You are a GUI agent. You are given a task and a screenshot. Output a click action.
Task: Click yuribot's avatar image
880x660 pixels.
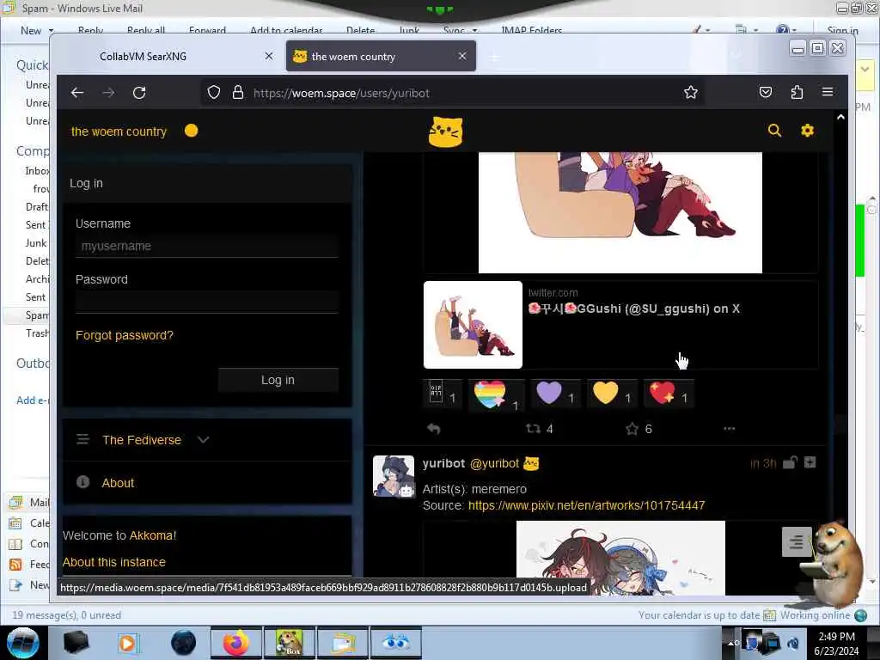[x=394, y=476]
